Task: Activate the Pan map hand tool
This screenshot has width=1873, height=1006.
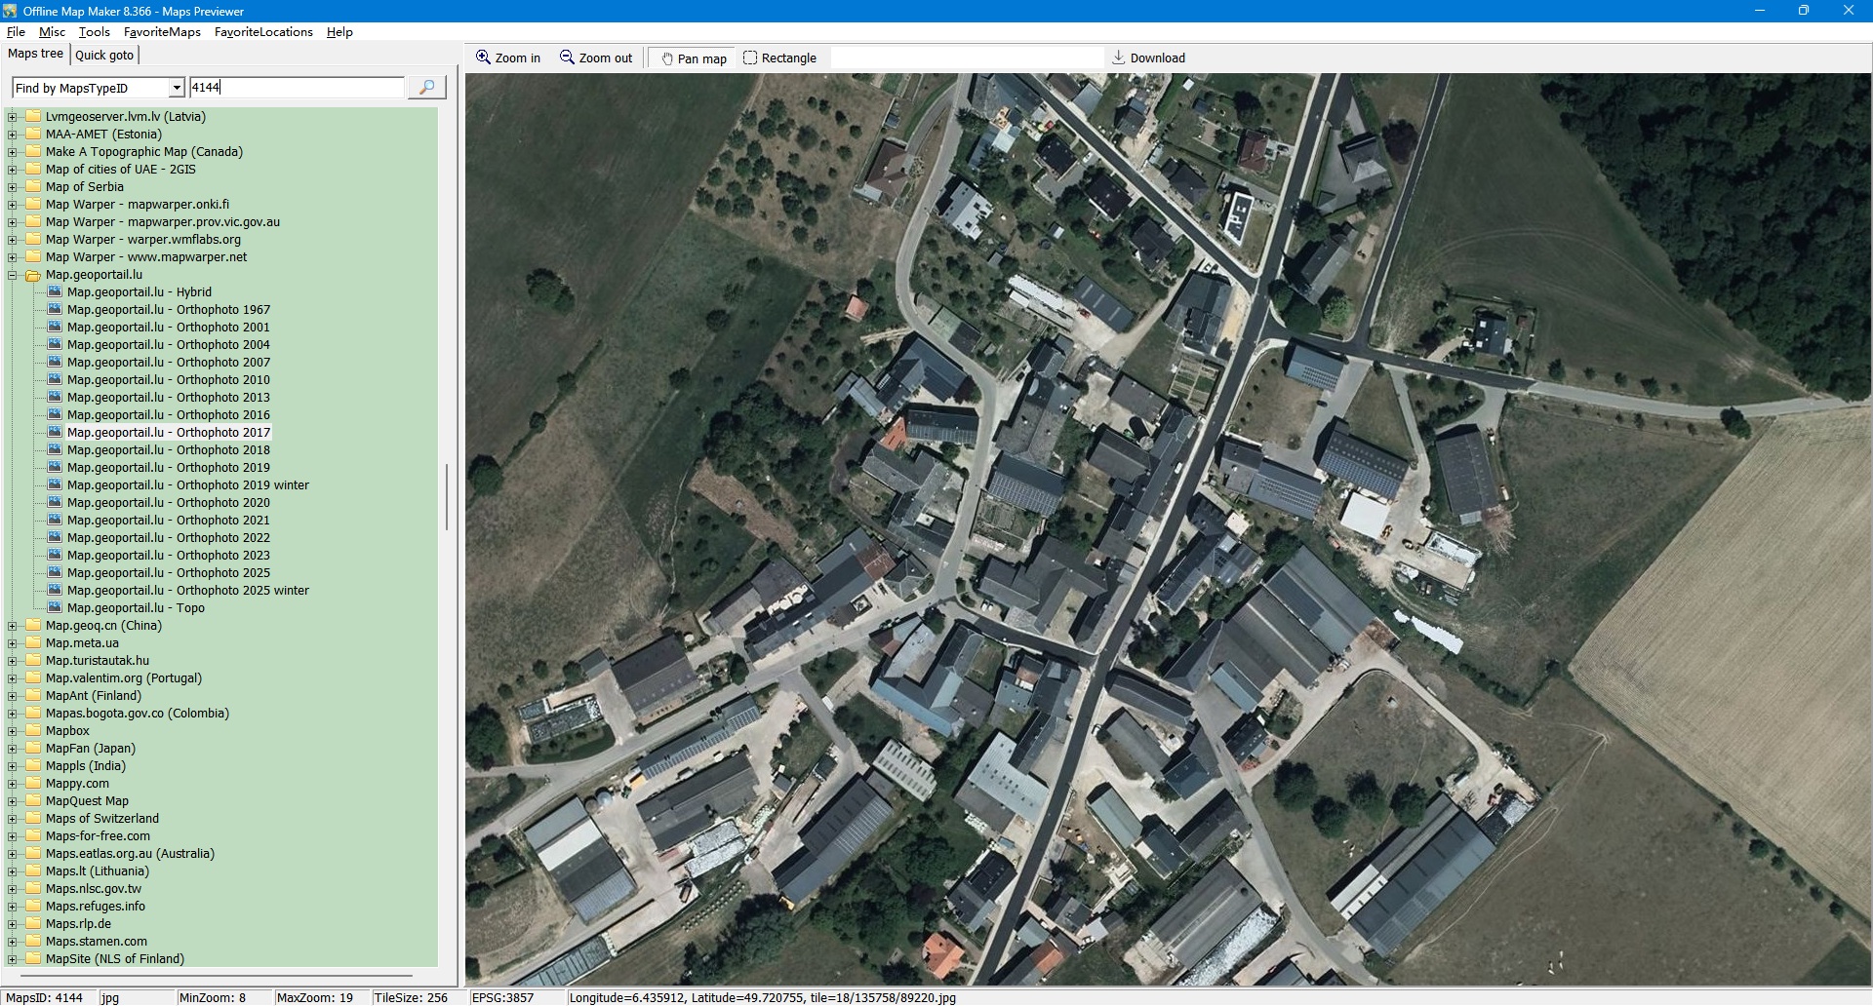Action: pos(667,58)
